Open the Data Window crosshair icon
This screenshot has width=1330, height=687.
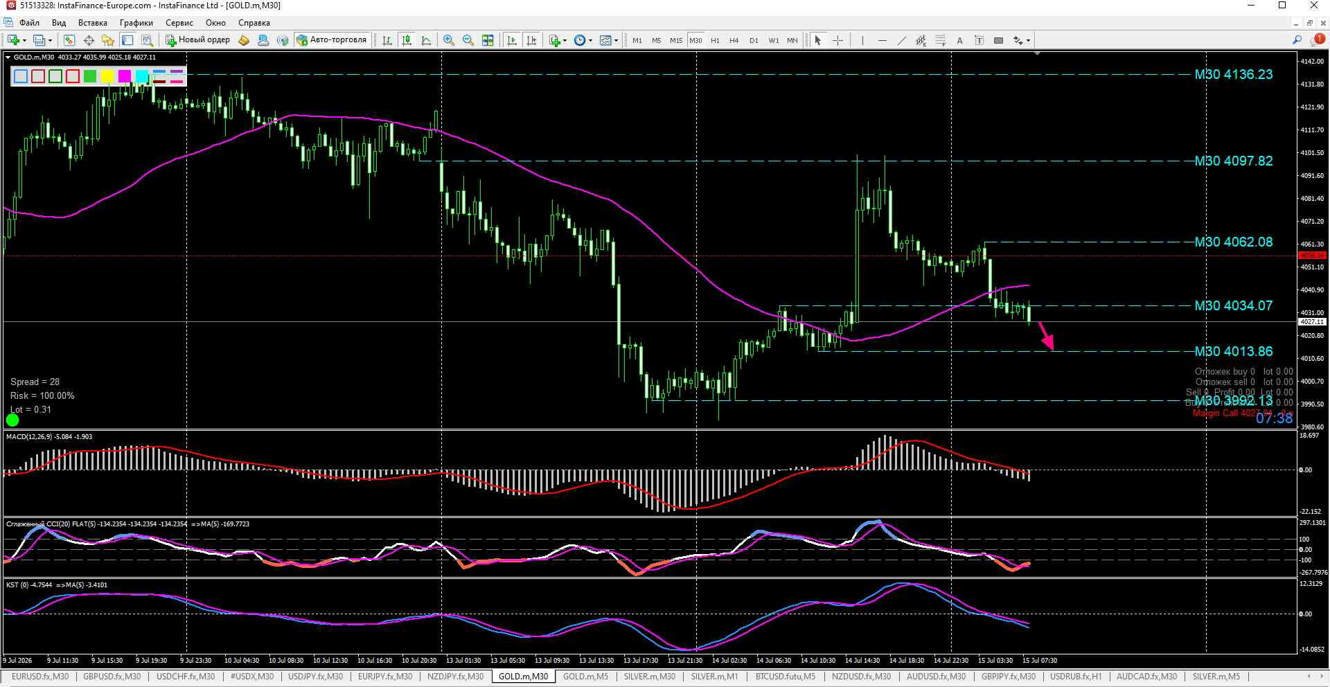tap(89, 40)
